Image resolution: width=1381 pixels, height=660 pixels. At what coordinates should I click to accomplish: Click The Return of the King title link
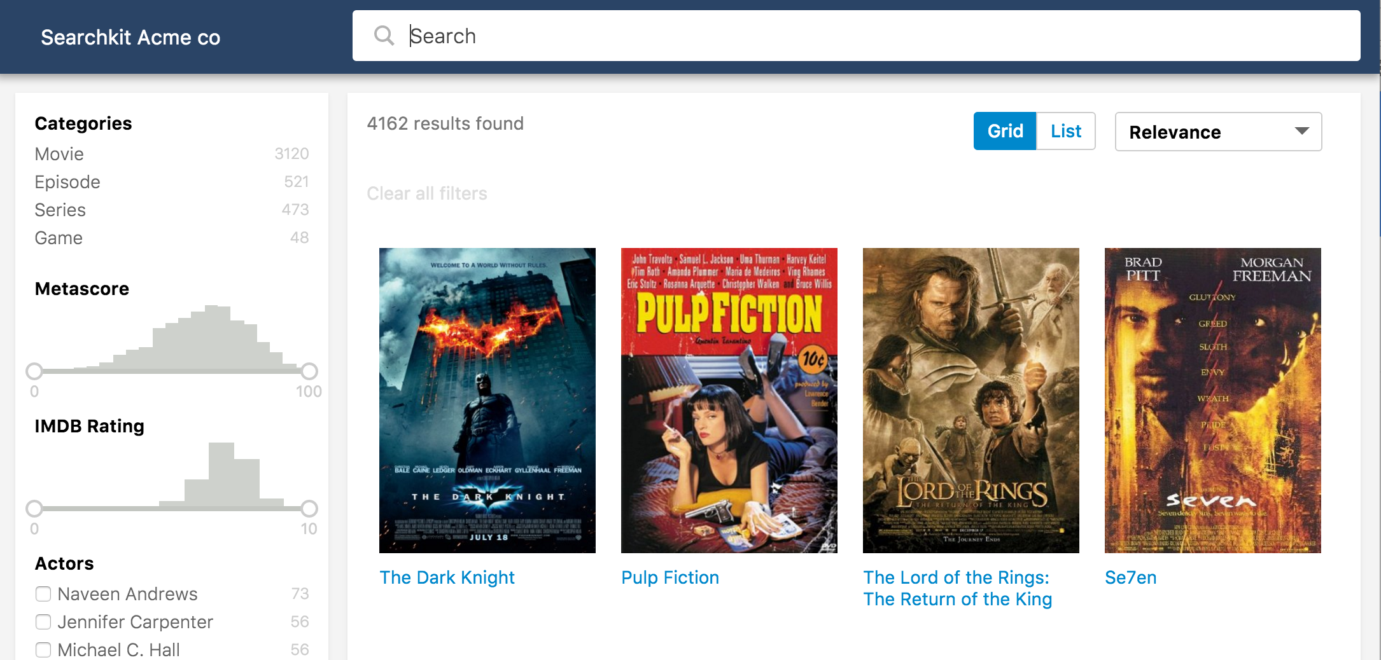[x=957, y=588]
